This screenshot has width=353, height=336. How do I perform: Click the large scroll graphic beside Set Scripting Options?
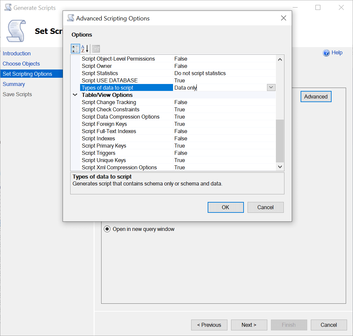pyautogui.click(x=16, y=31)
